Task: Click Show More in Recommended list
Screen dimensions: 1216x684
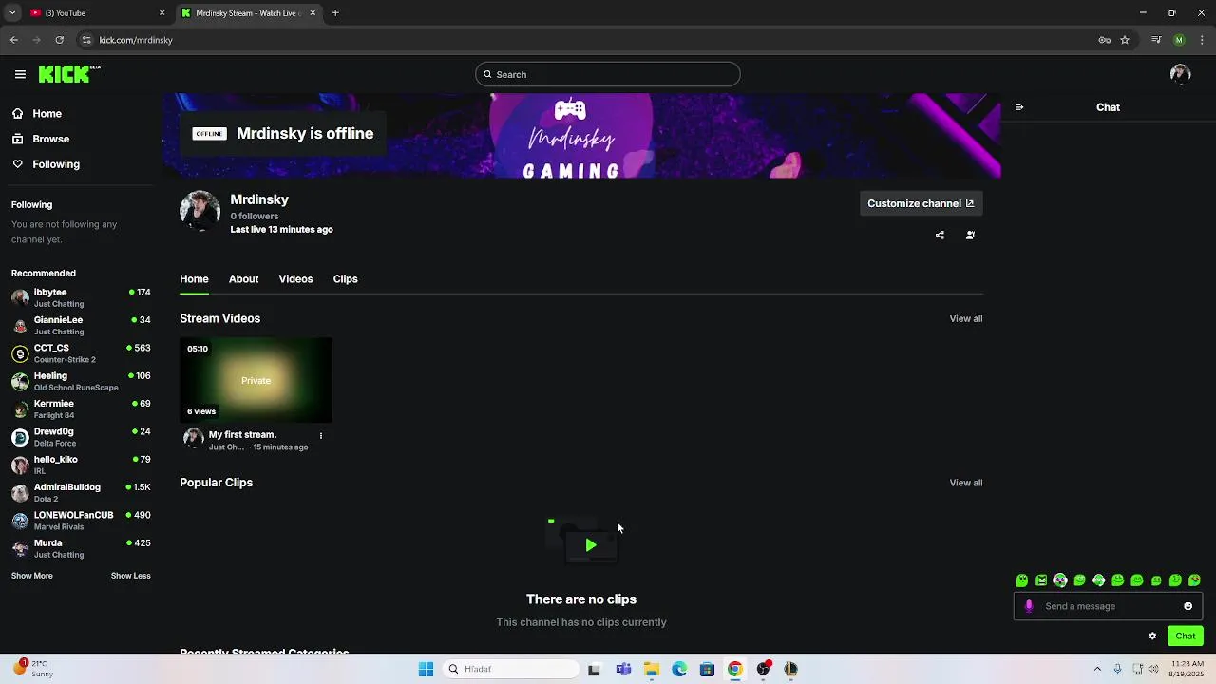Action: click(32, 576)
